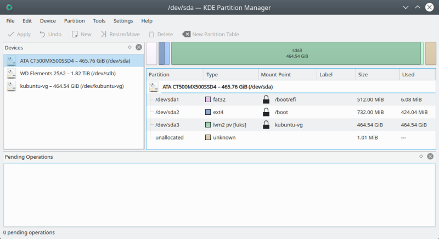Screen dimensions: 439x239
Task: Click the lock icon for /boot
Action: pos(266,112)
